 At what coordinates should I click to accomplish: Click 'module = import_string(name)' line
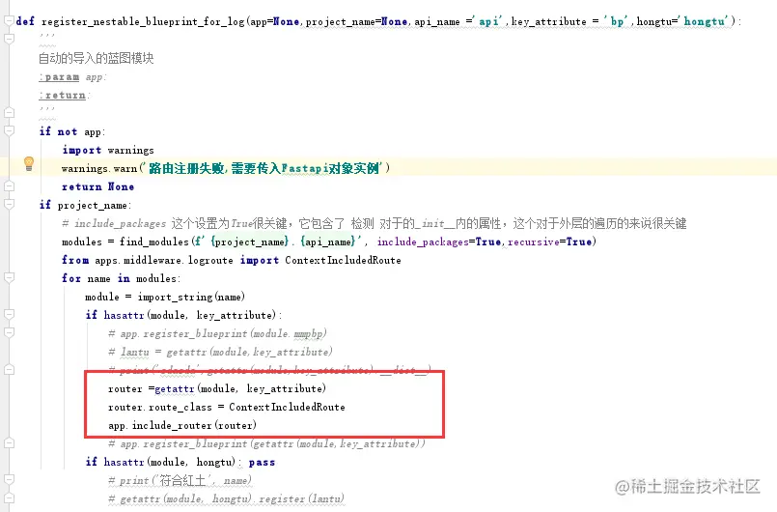[x=165, y=297]
